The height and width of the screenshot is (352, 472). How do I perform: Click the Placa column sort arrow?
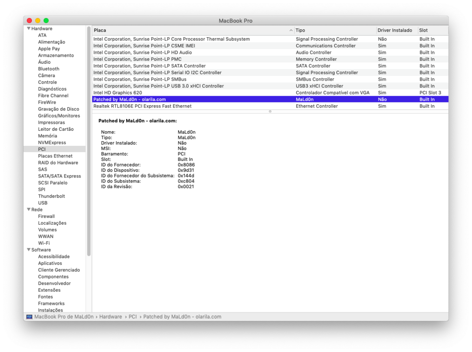coord(291,30)
